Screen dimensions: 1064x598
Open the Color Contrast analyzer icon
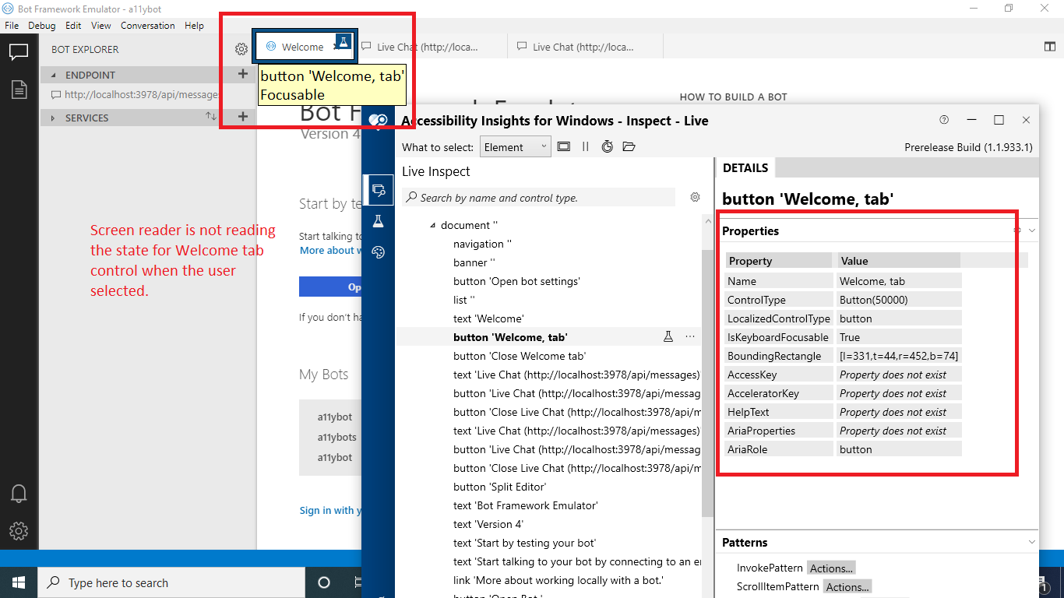[379, 252]
